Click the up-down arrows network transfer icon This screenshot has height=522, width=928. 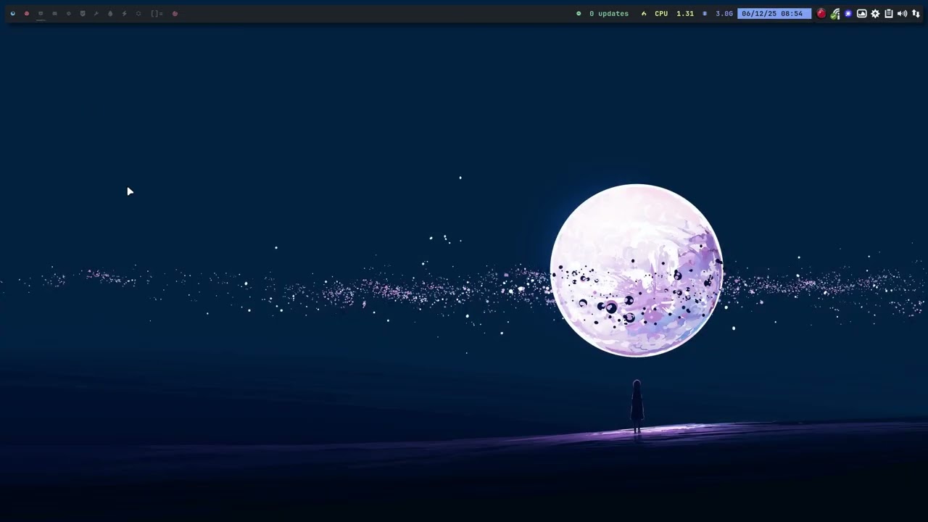pyautogui.click(x=916, y=13)
